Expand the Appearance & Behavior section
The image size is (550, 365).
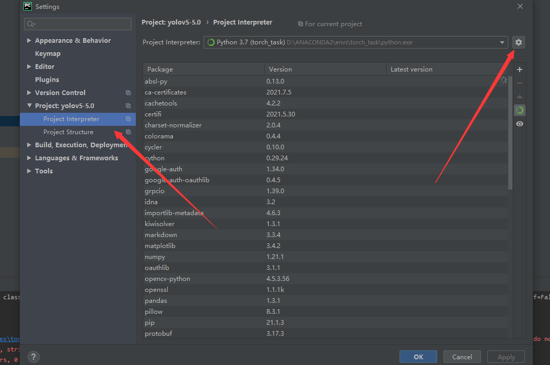29,41
